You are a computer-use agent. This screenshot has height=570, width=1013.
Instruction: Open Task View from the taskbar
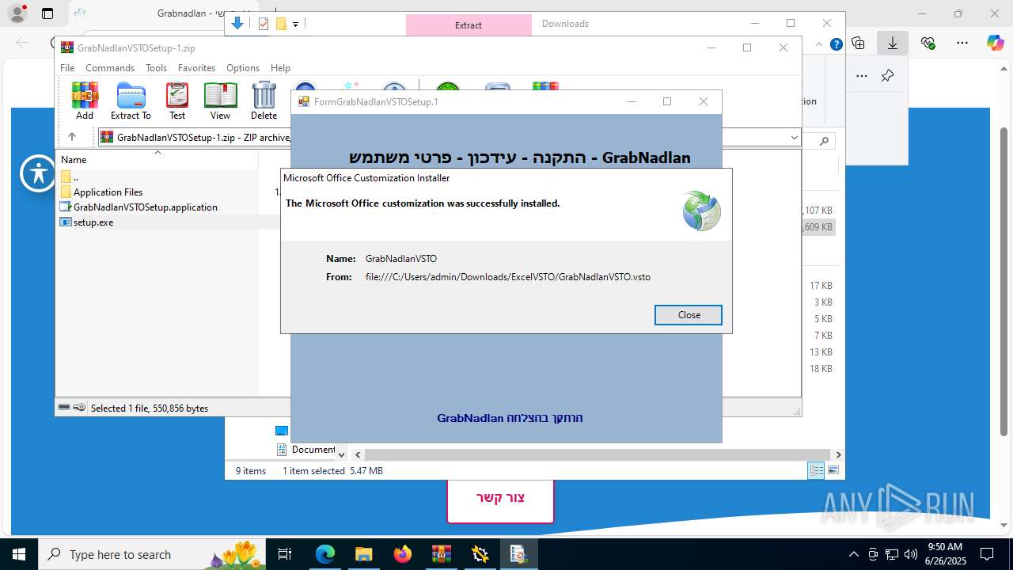pos(286,554)
